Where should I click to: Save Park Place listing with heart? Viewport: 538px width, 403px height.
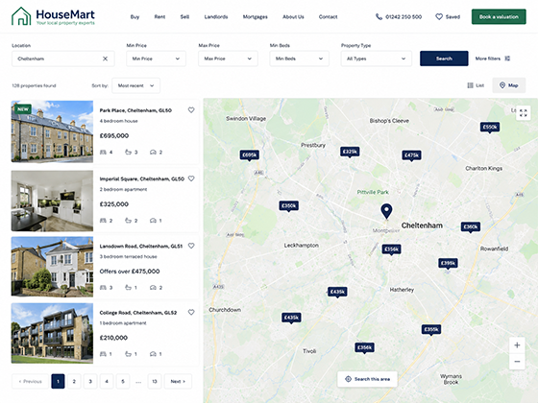pos(191,110)
